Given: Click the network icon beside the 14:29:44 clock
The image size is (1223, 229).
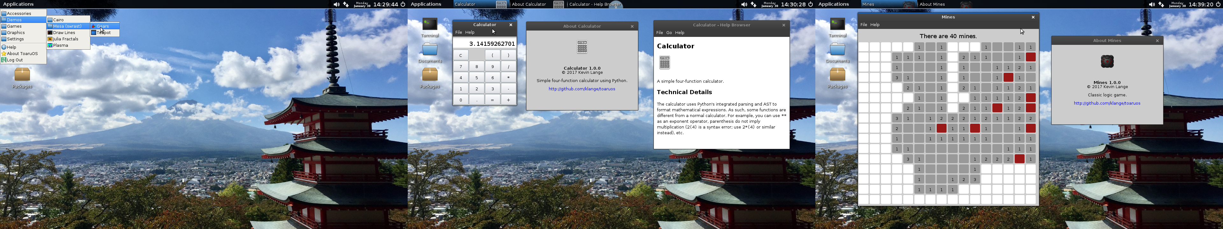Looking at the screenshot, I should click(x=346, y=4).
